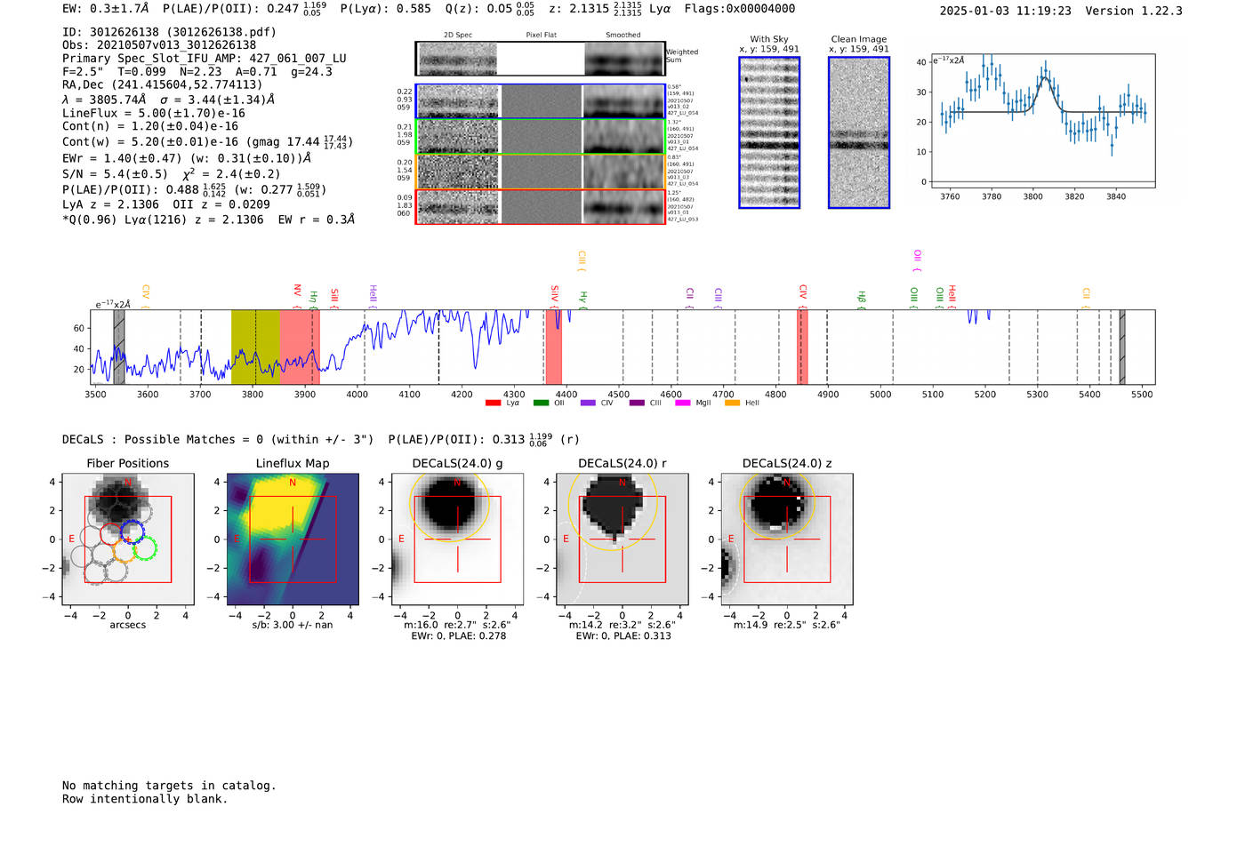The width and height of the screenshot is (1245, 847).
Task: Open the With Sky cutout image
Action: click(x=769, y=132)
